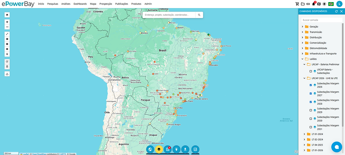The height and width of the screenshot is (155, 345).
Task: Zoom in on the map
Action: click(7, 22)
